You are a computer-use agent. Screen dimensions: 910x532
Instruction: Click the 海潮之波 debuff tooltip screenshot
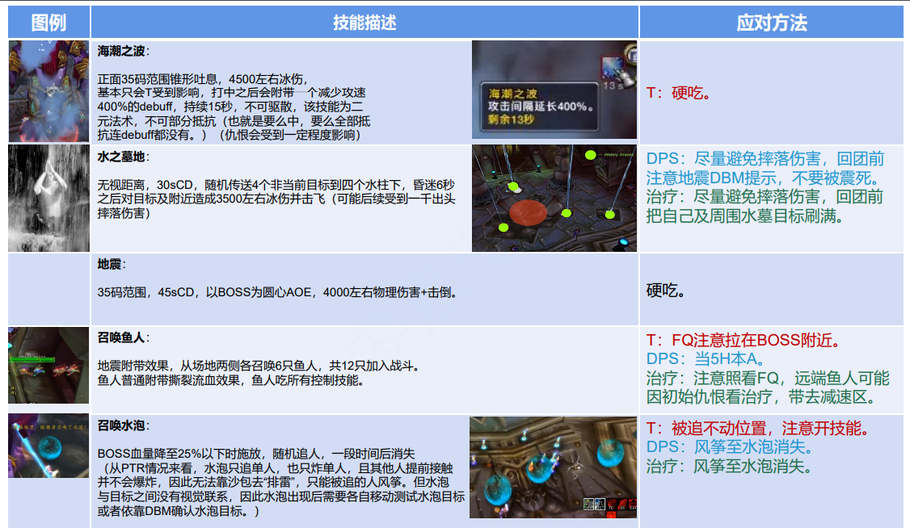click(x=554, y=90)
